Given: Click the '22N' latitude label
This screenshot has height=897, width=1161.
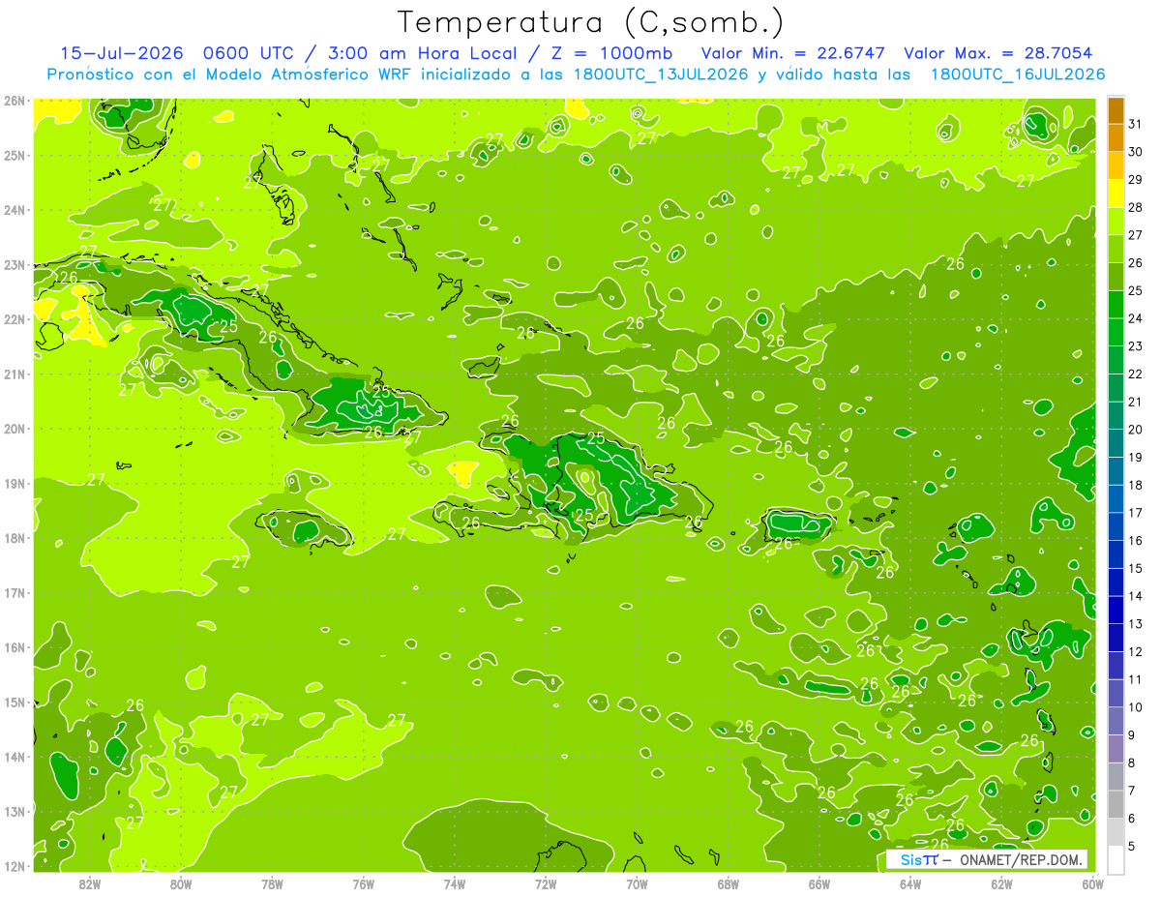Looking at the screenshot, I should pyautogui.click(x=15, y=319).
